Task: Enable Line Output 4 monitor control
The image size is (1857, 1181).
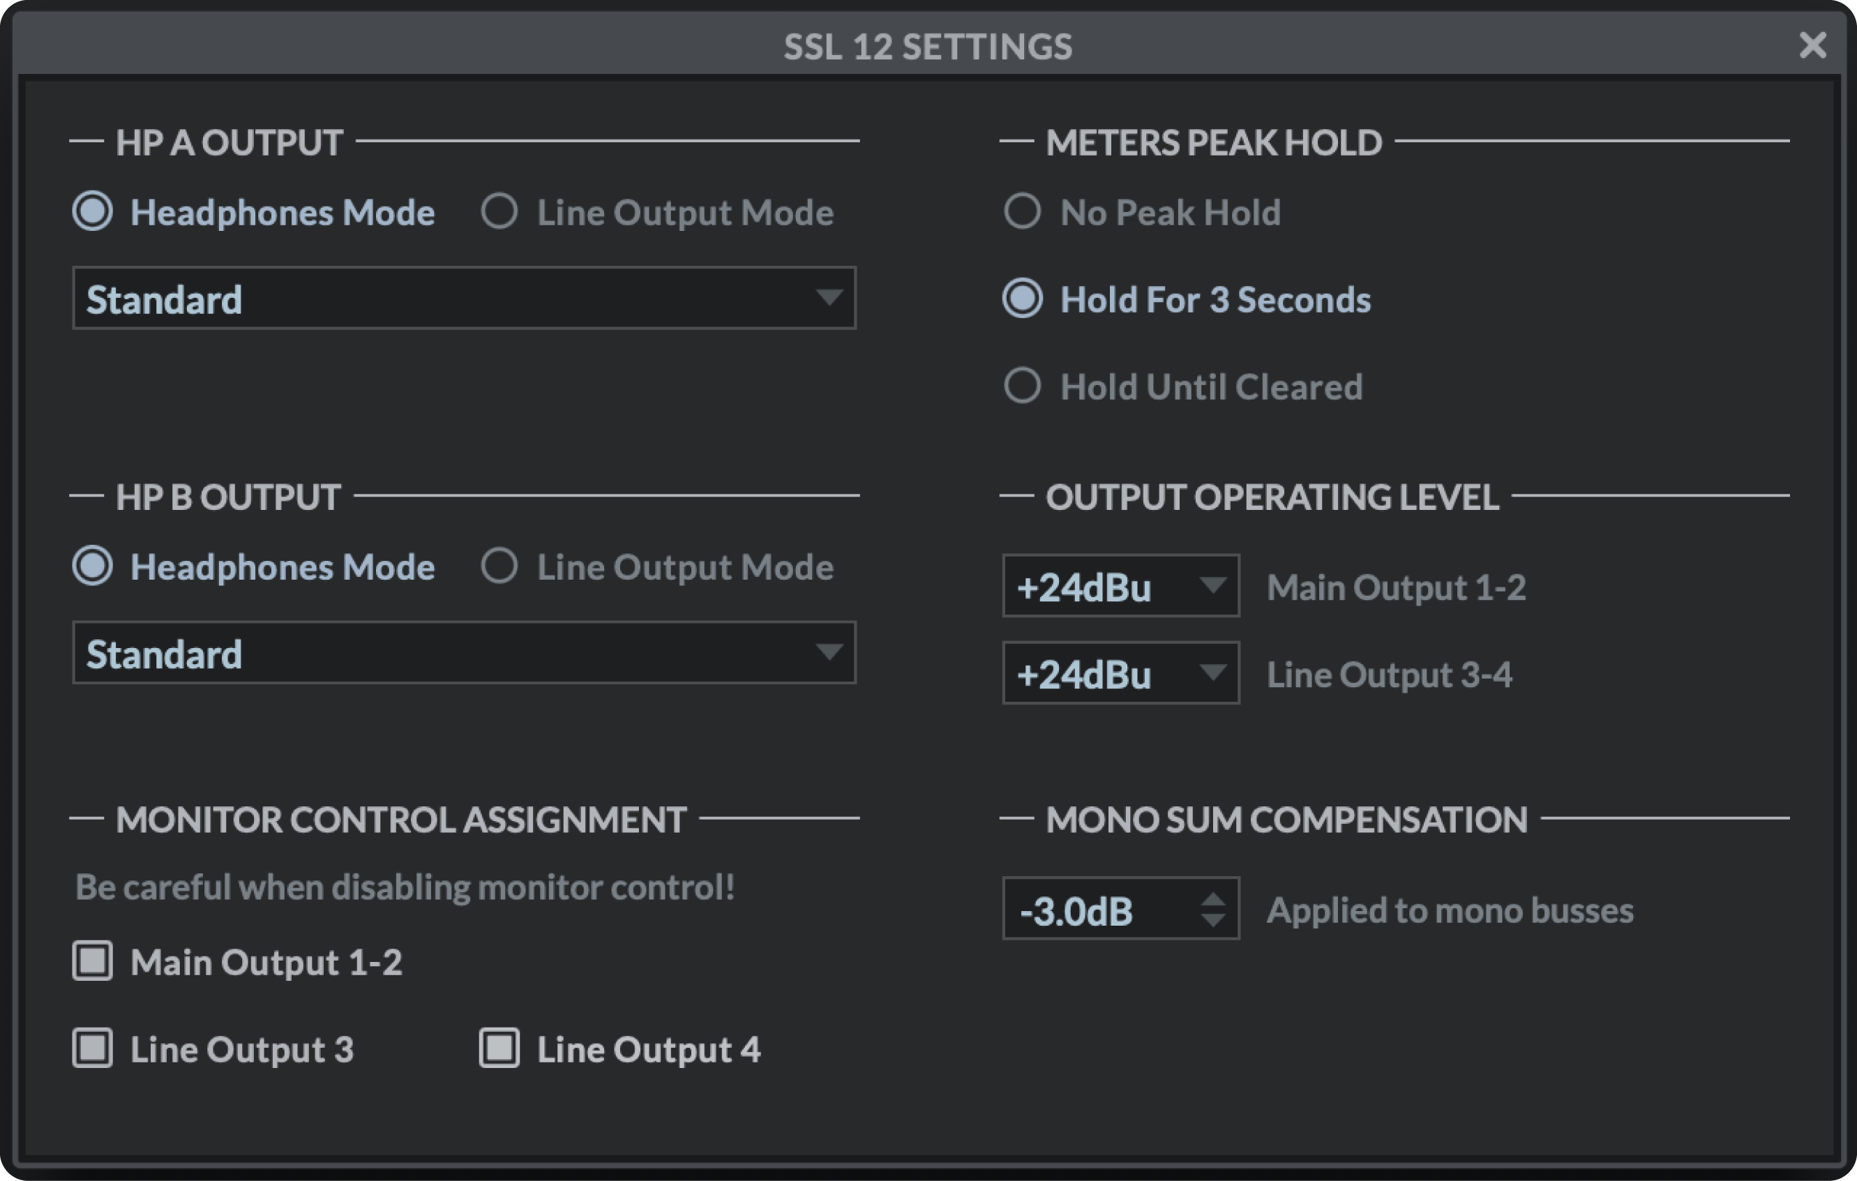Action: tap(498, 1048)
